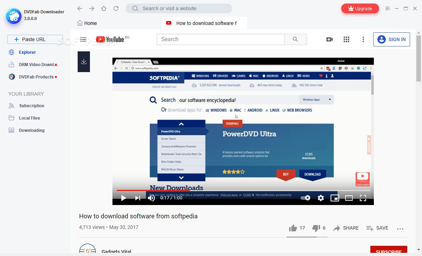Image resolution: width=422 pixels, height=256 pixels.
Task: Open video settings gear icon
Action: (x=321, y=198)
